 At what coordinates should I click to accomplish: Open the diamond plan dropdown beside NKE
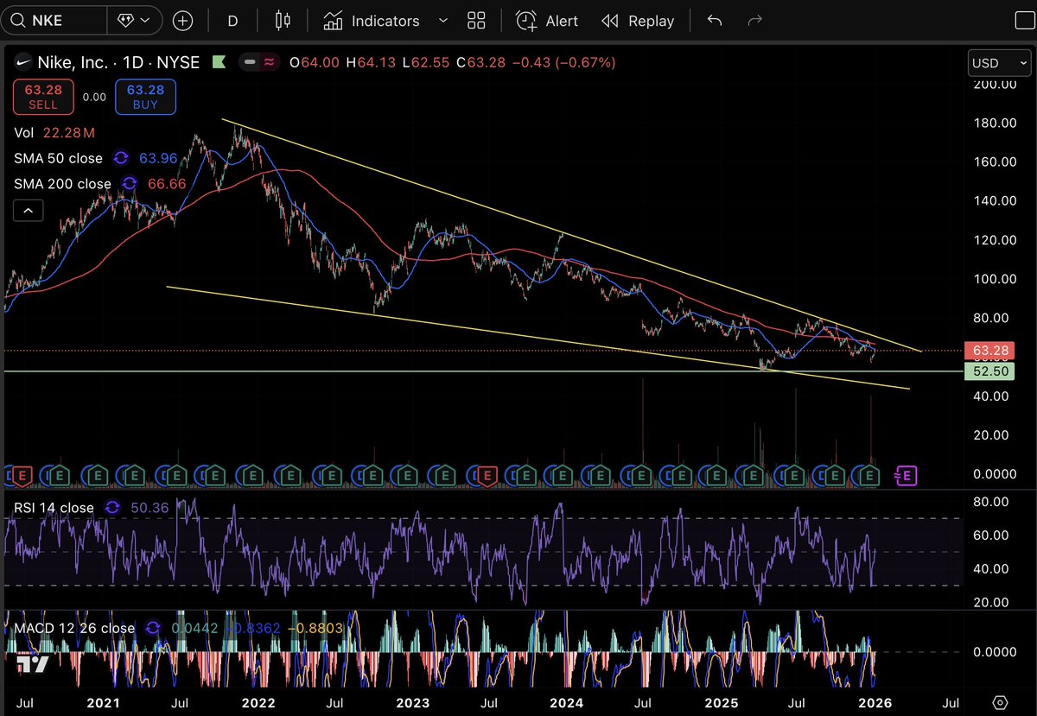pos(133,21)
